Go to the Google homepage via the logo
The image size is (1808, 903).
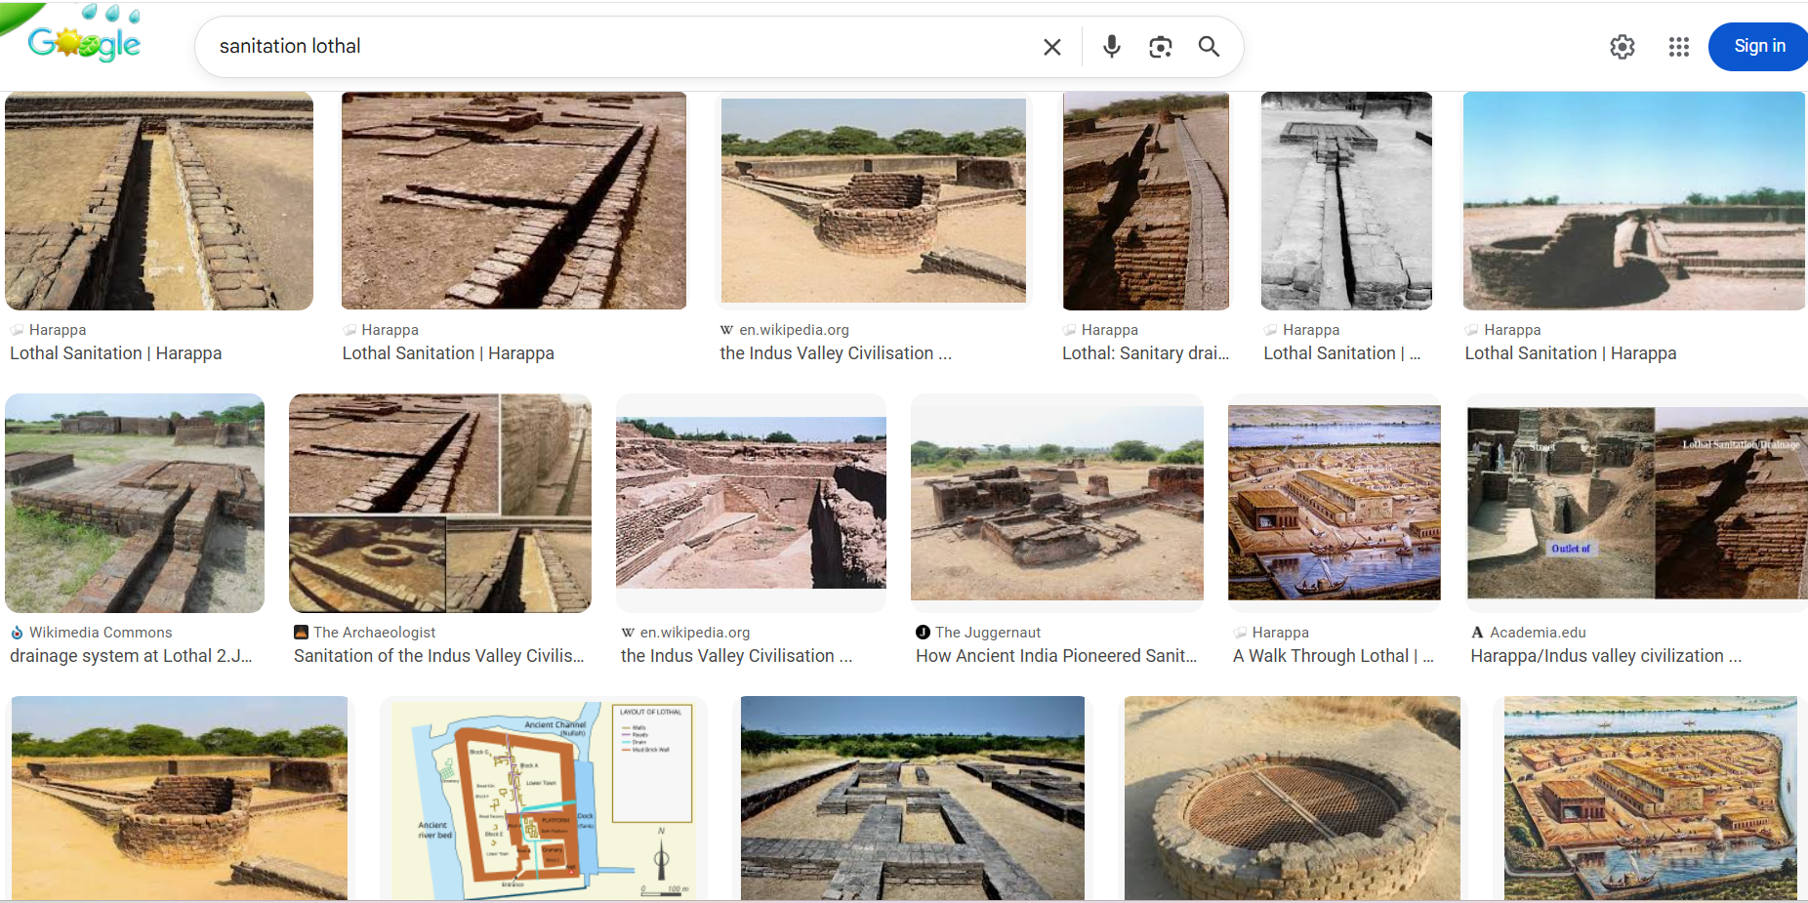click(84, 43)
